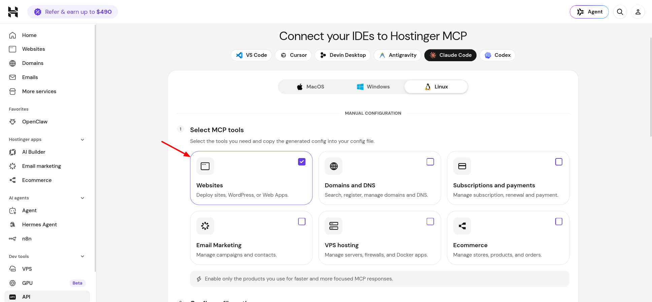This screenshot has height=302, width=652.
Task: Collapse the Hostinger apps section
Action: pyautogui.click(x=83, y=140)
